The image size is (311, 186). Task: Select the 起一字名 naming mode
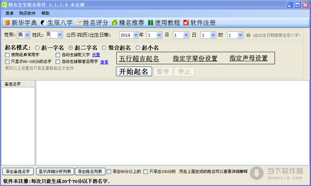[x=37, y=48]
